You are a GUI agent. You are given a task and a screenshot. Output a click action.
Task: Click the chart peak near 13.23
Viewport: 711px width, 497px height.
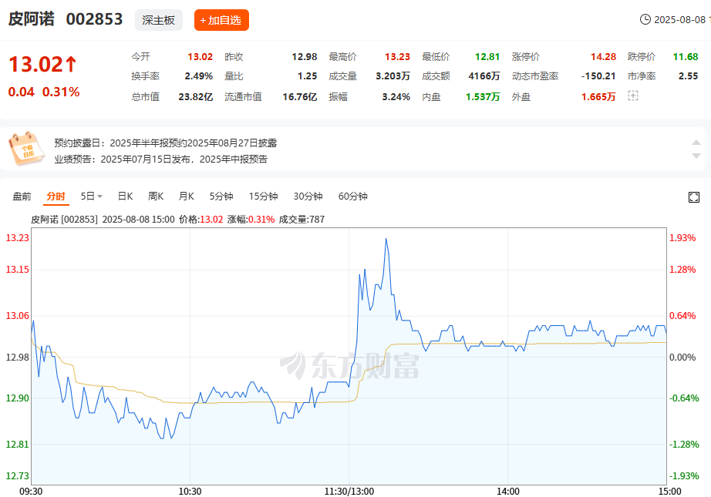[x=386, y=239]
